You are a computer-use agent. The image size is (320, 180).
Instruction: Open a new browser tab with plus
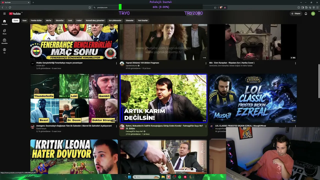(33, 2)
